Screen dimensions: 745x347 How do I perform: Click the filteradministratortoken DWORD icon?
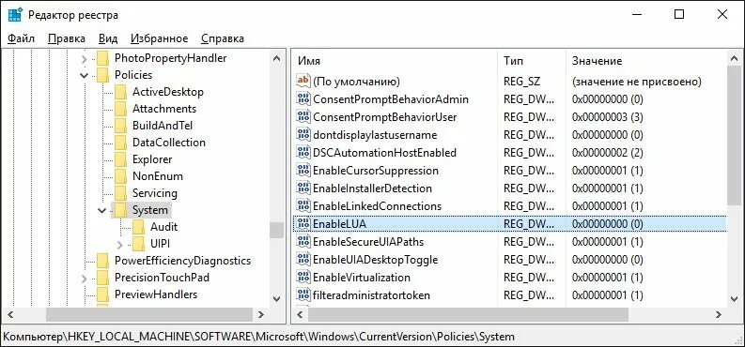[x=303, y=294]
